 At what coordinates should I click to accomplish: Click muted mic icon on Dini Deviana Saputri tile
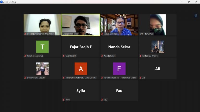click(25, 78)
